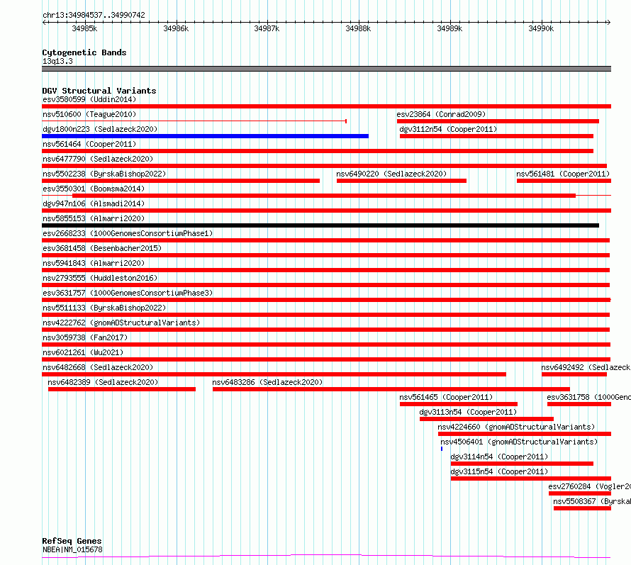Click nsv6483286 (Sedlazeck2020) label
The image size is (631, 565).
267,382
